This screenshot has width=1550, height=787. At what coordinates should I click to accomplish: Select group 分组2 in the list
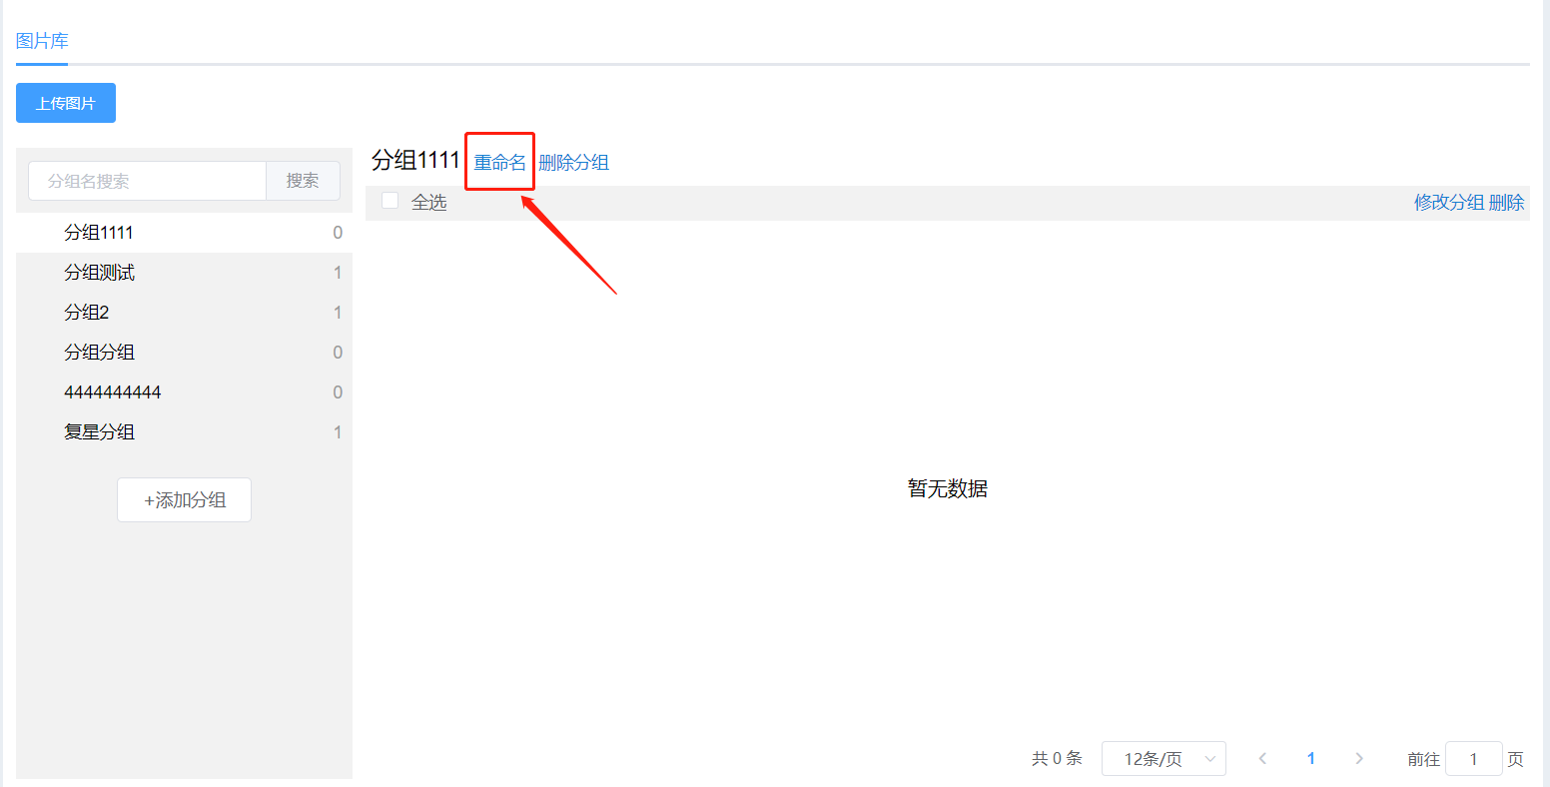pyautogui.click(x=184, y=313)
